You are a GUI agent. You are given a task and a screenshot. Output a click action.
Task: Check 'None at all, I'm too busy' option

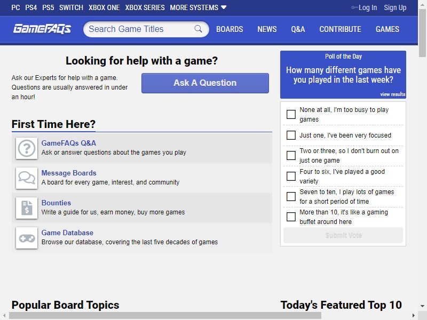tap(291, 114)
